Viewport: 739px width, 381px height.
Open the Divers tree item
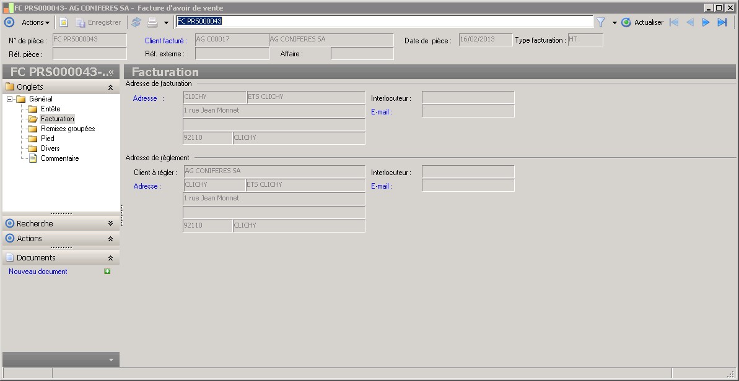50,148
